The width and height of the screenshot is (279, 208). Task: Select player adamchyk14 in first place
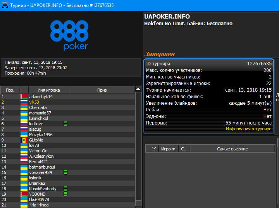(x=67, y=97)
